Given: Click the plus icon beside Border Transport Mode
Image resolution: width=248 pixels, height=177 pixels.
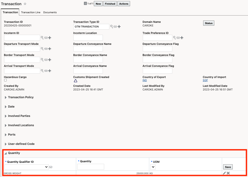Looking at the screenshot, I should 50,60.
